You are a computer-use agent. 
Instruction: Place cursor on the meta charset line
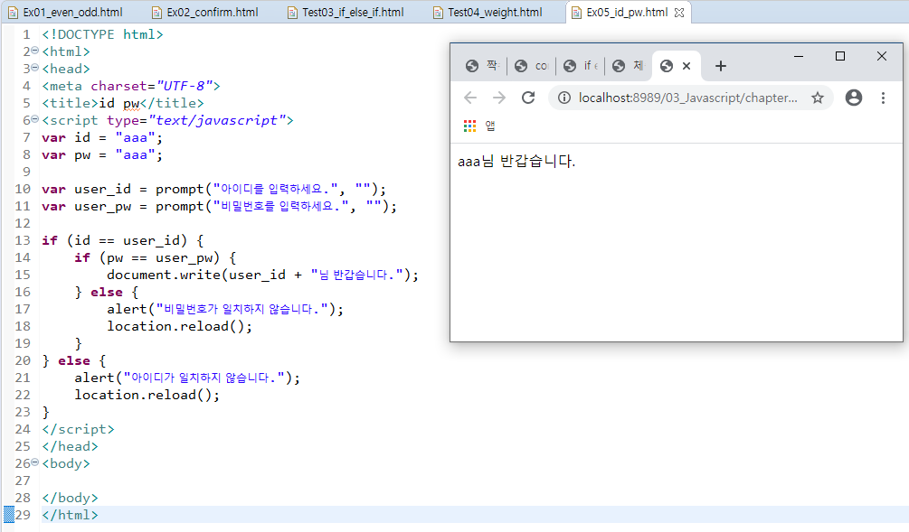click(131, 86)
